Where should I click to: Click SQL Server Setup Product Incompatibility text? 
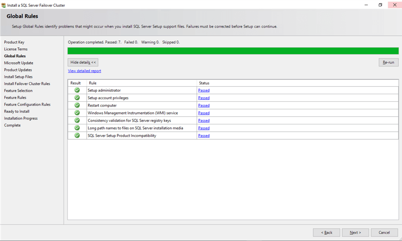(122, 136)
